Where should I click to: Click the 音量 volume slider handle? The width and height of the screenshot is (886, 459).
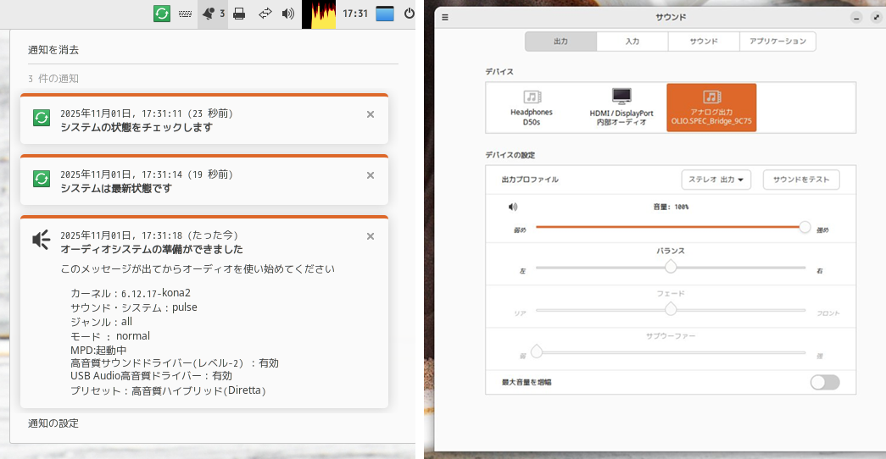[x=805, y=227]
